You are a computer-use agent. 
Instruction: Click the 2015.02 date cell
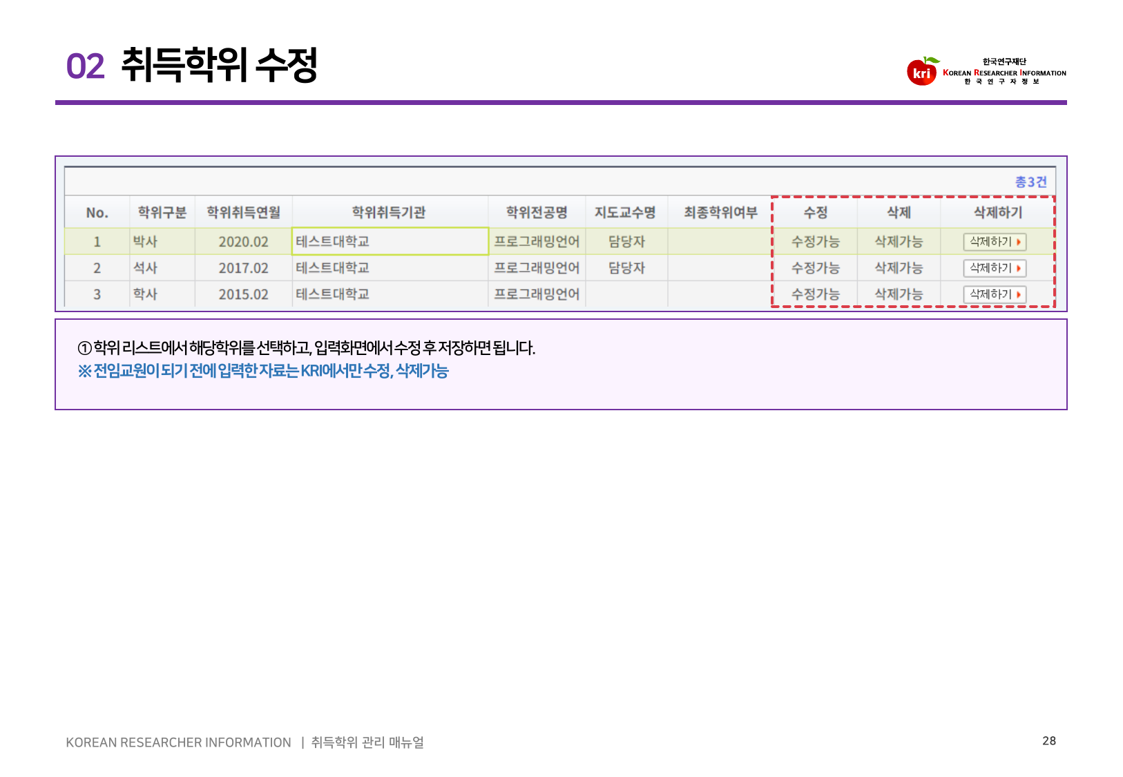tap(243, 294)
